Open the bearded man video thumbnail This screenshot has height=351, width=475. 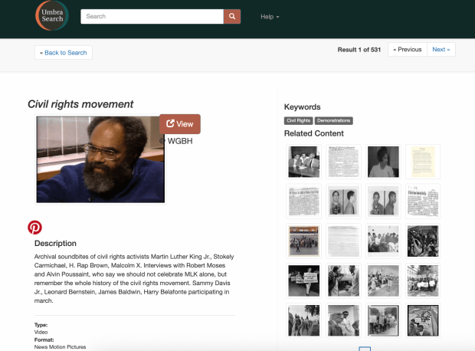(100, 159)
